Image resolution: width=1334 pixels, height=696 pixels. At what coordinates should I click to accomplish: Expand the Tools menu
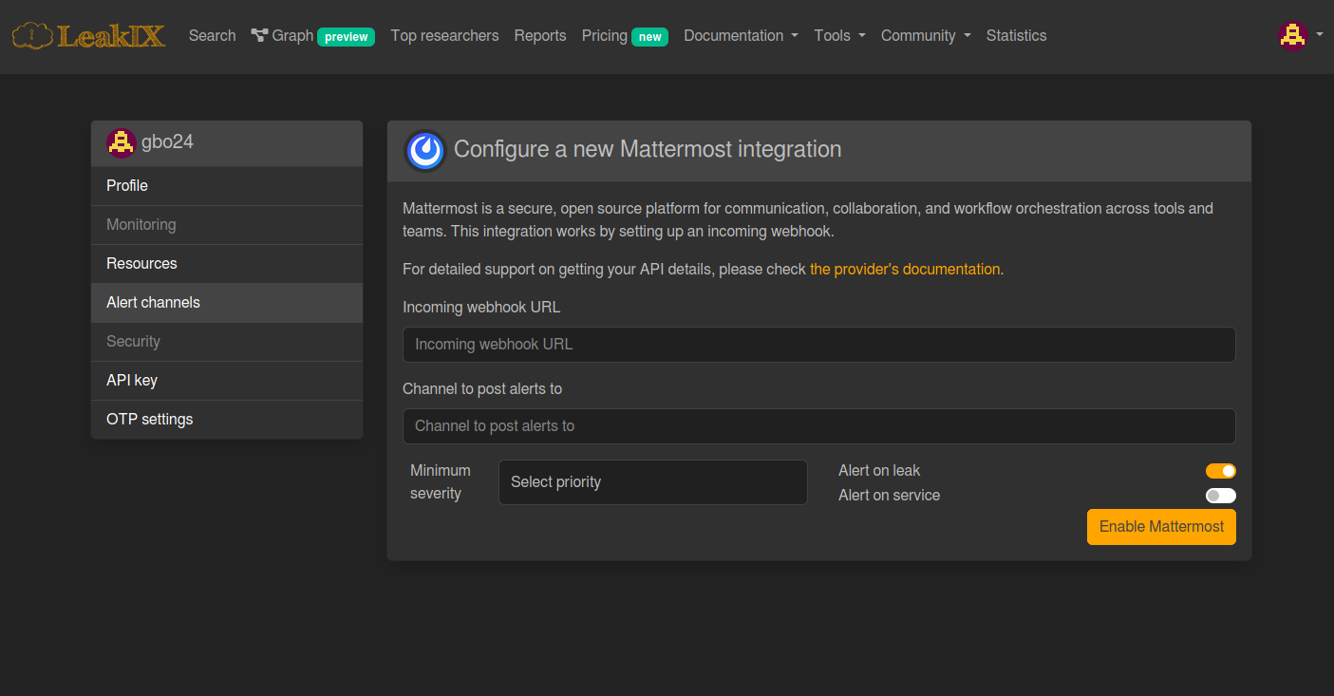[x=839, y=35]
